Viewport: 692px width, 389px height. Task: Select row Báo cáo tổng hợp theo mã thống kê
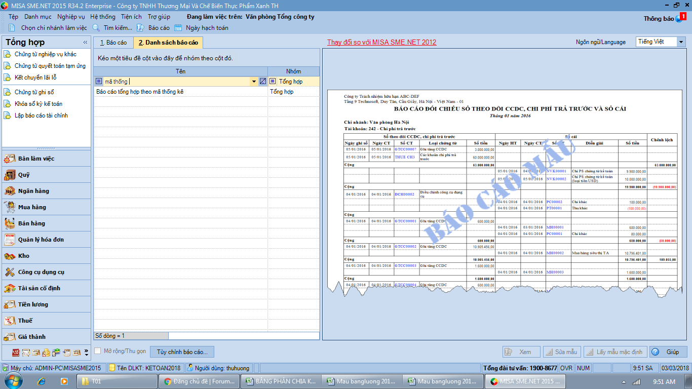click(x=207, y=92)
